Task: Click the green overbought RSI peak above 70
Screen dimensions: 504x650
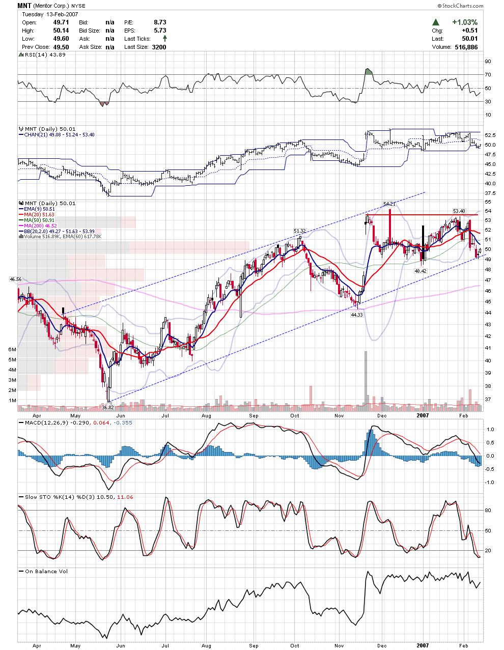Action: 369,71
